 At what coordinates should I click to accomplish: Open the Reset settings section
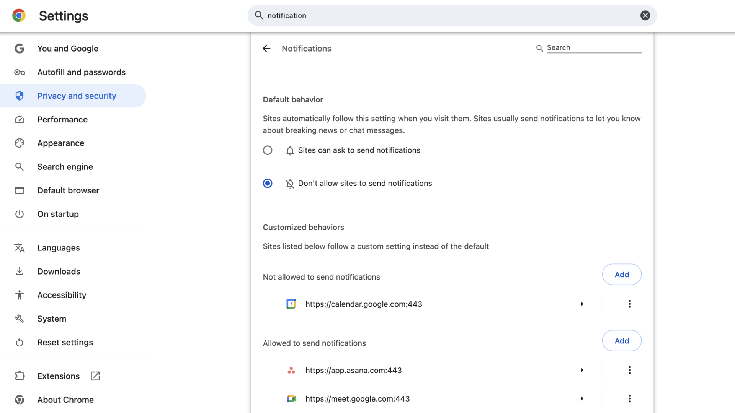tap(65, 342)
